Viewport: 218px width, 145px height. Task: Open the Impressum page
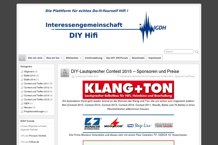[x=155, y=58]
